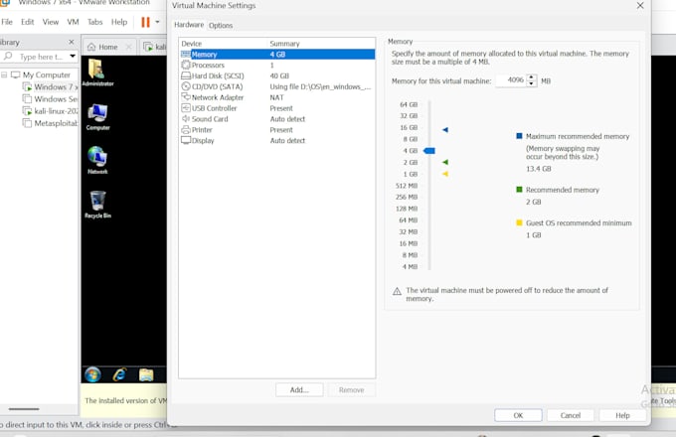Open the VM menu
The width and height of the screenshot is (676, 437).
coord(73,22)
